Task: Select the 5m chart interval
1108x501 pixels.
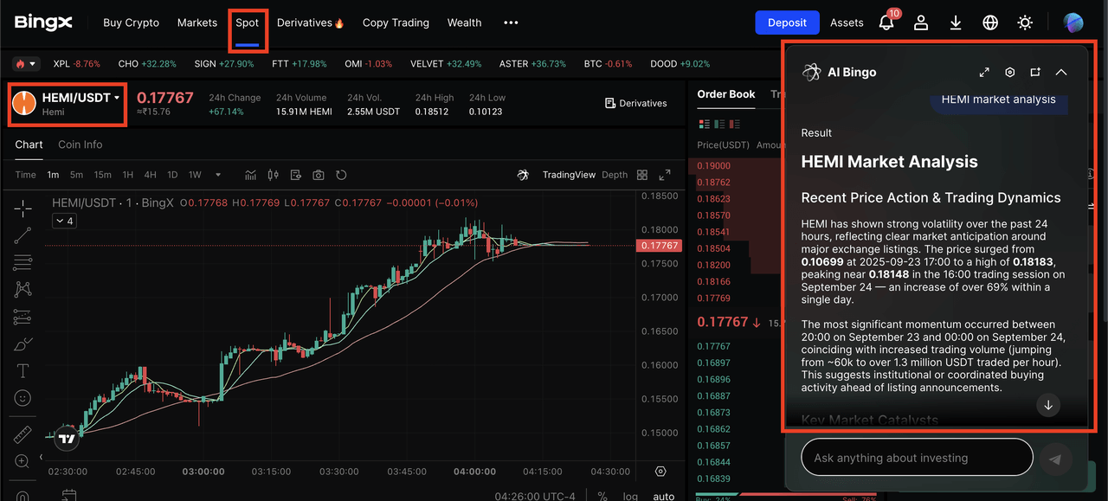Action: pos(77,175)
